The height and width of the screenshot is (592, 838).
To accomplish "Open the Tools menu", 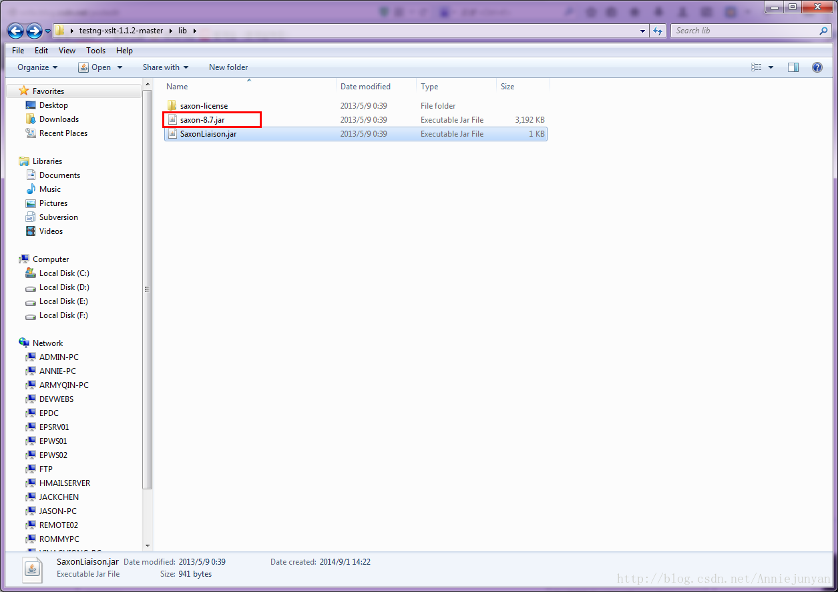I will 95,51.
